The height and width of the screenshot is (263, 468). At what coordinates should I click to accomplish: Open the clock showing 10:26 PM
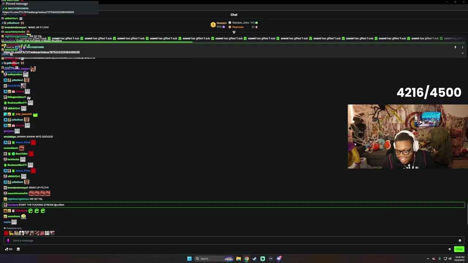460,259
